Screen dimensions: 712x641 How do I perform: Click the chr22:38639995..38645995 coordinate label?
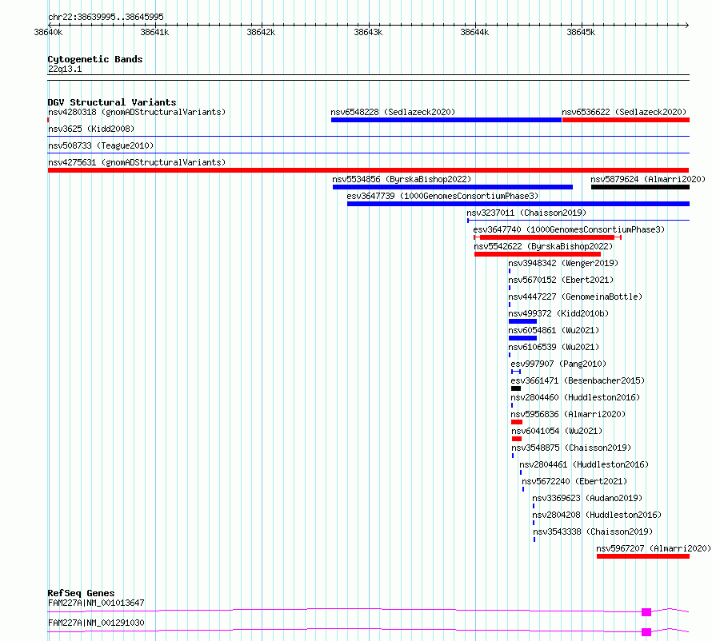(106, 18)
